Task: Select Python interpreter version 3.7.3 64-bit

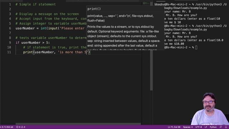Action: pos(6,127)
